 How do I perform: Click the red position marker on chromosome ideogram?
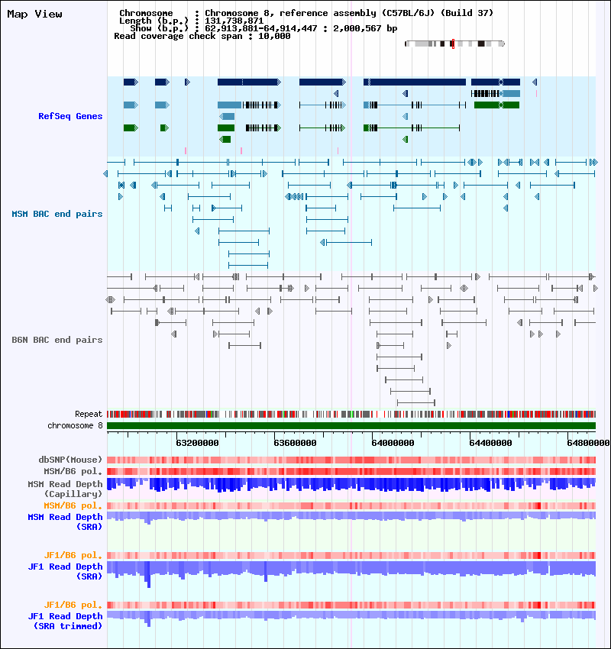point(453,44)
